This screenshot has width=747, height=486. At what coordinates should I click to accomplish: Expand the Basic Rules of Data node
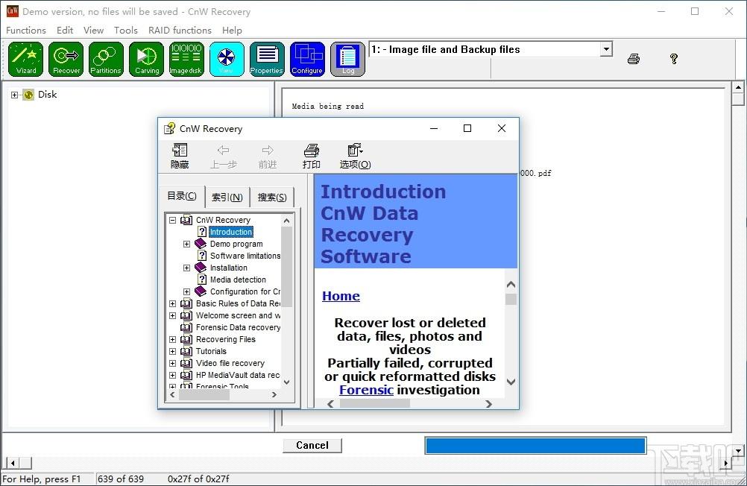coord(172,303)
